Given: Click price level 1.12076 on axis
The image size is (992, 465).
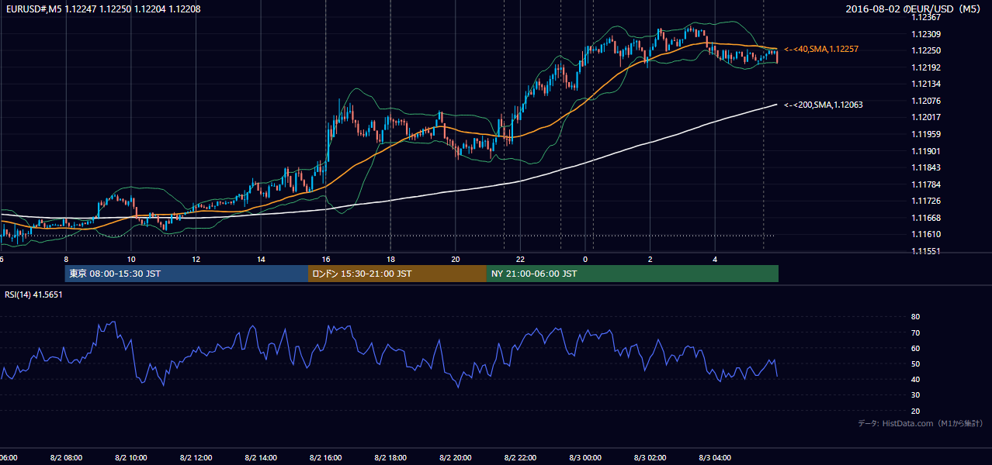Looking at the screenshot, I should pos(925,101).
